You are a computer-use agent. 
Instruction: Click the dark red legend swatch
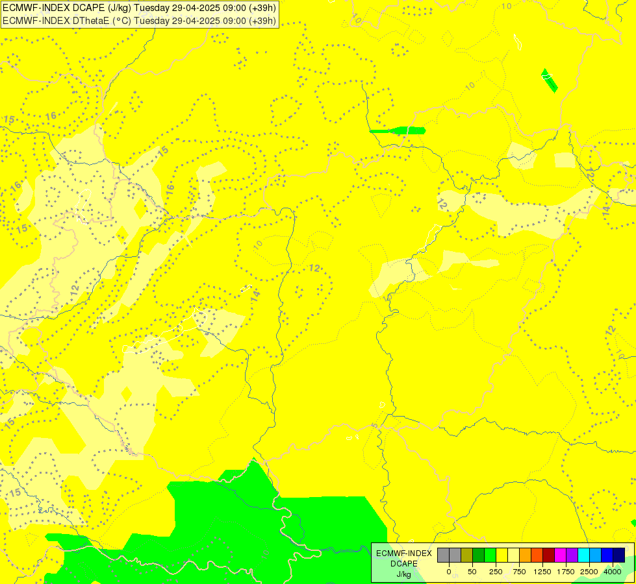549,555
